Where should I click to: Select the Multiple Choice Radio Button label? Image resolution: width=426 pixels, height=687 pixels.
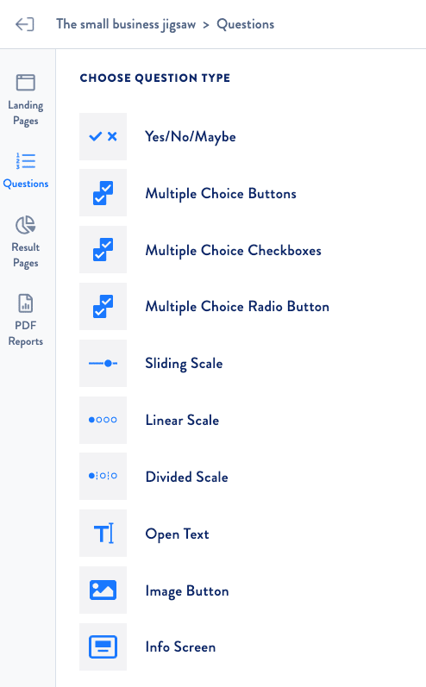click(237, 307)
